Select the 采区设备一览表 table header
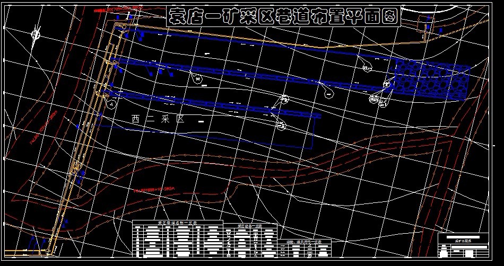The image size is (504, 266). pos(250,226)
